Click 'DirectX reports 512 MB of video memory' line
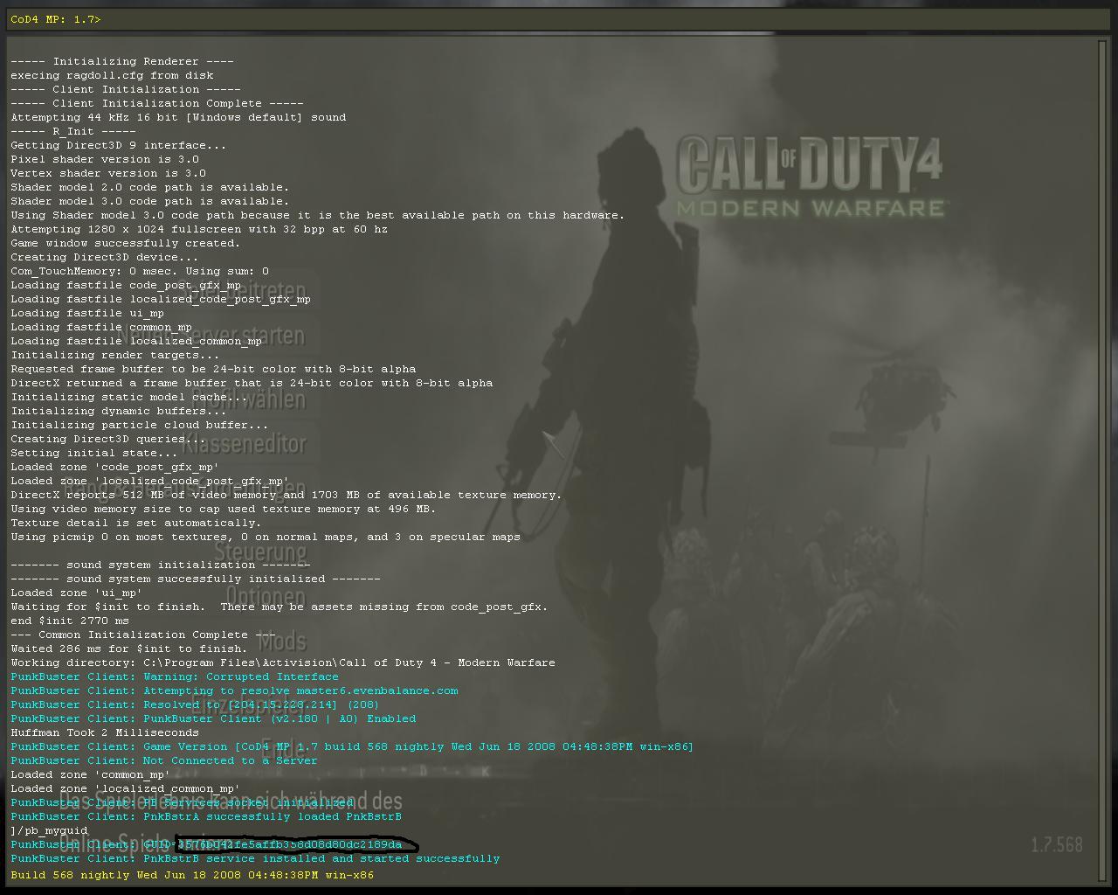The image size is (1118, 895). pos(286,495)
